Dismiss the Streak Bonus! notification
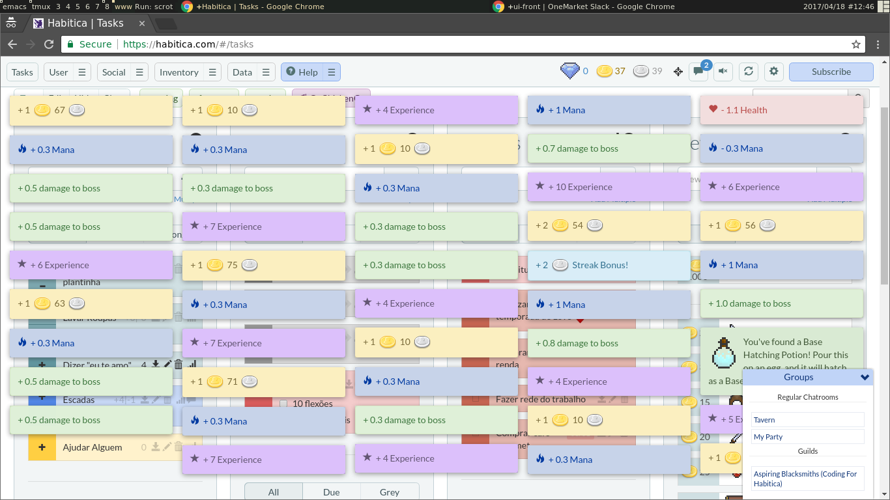 click(609, 265)
